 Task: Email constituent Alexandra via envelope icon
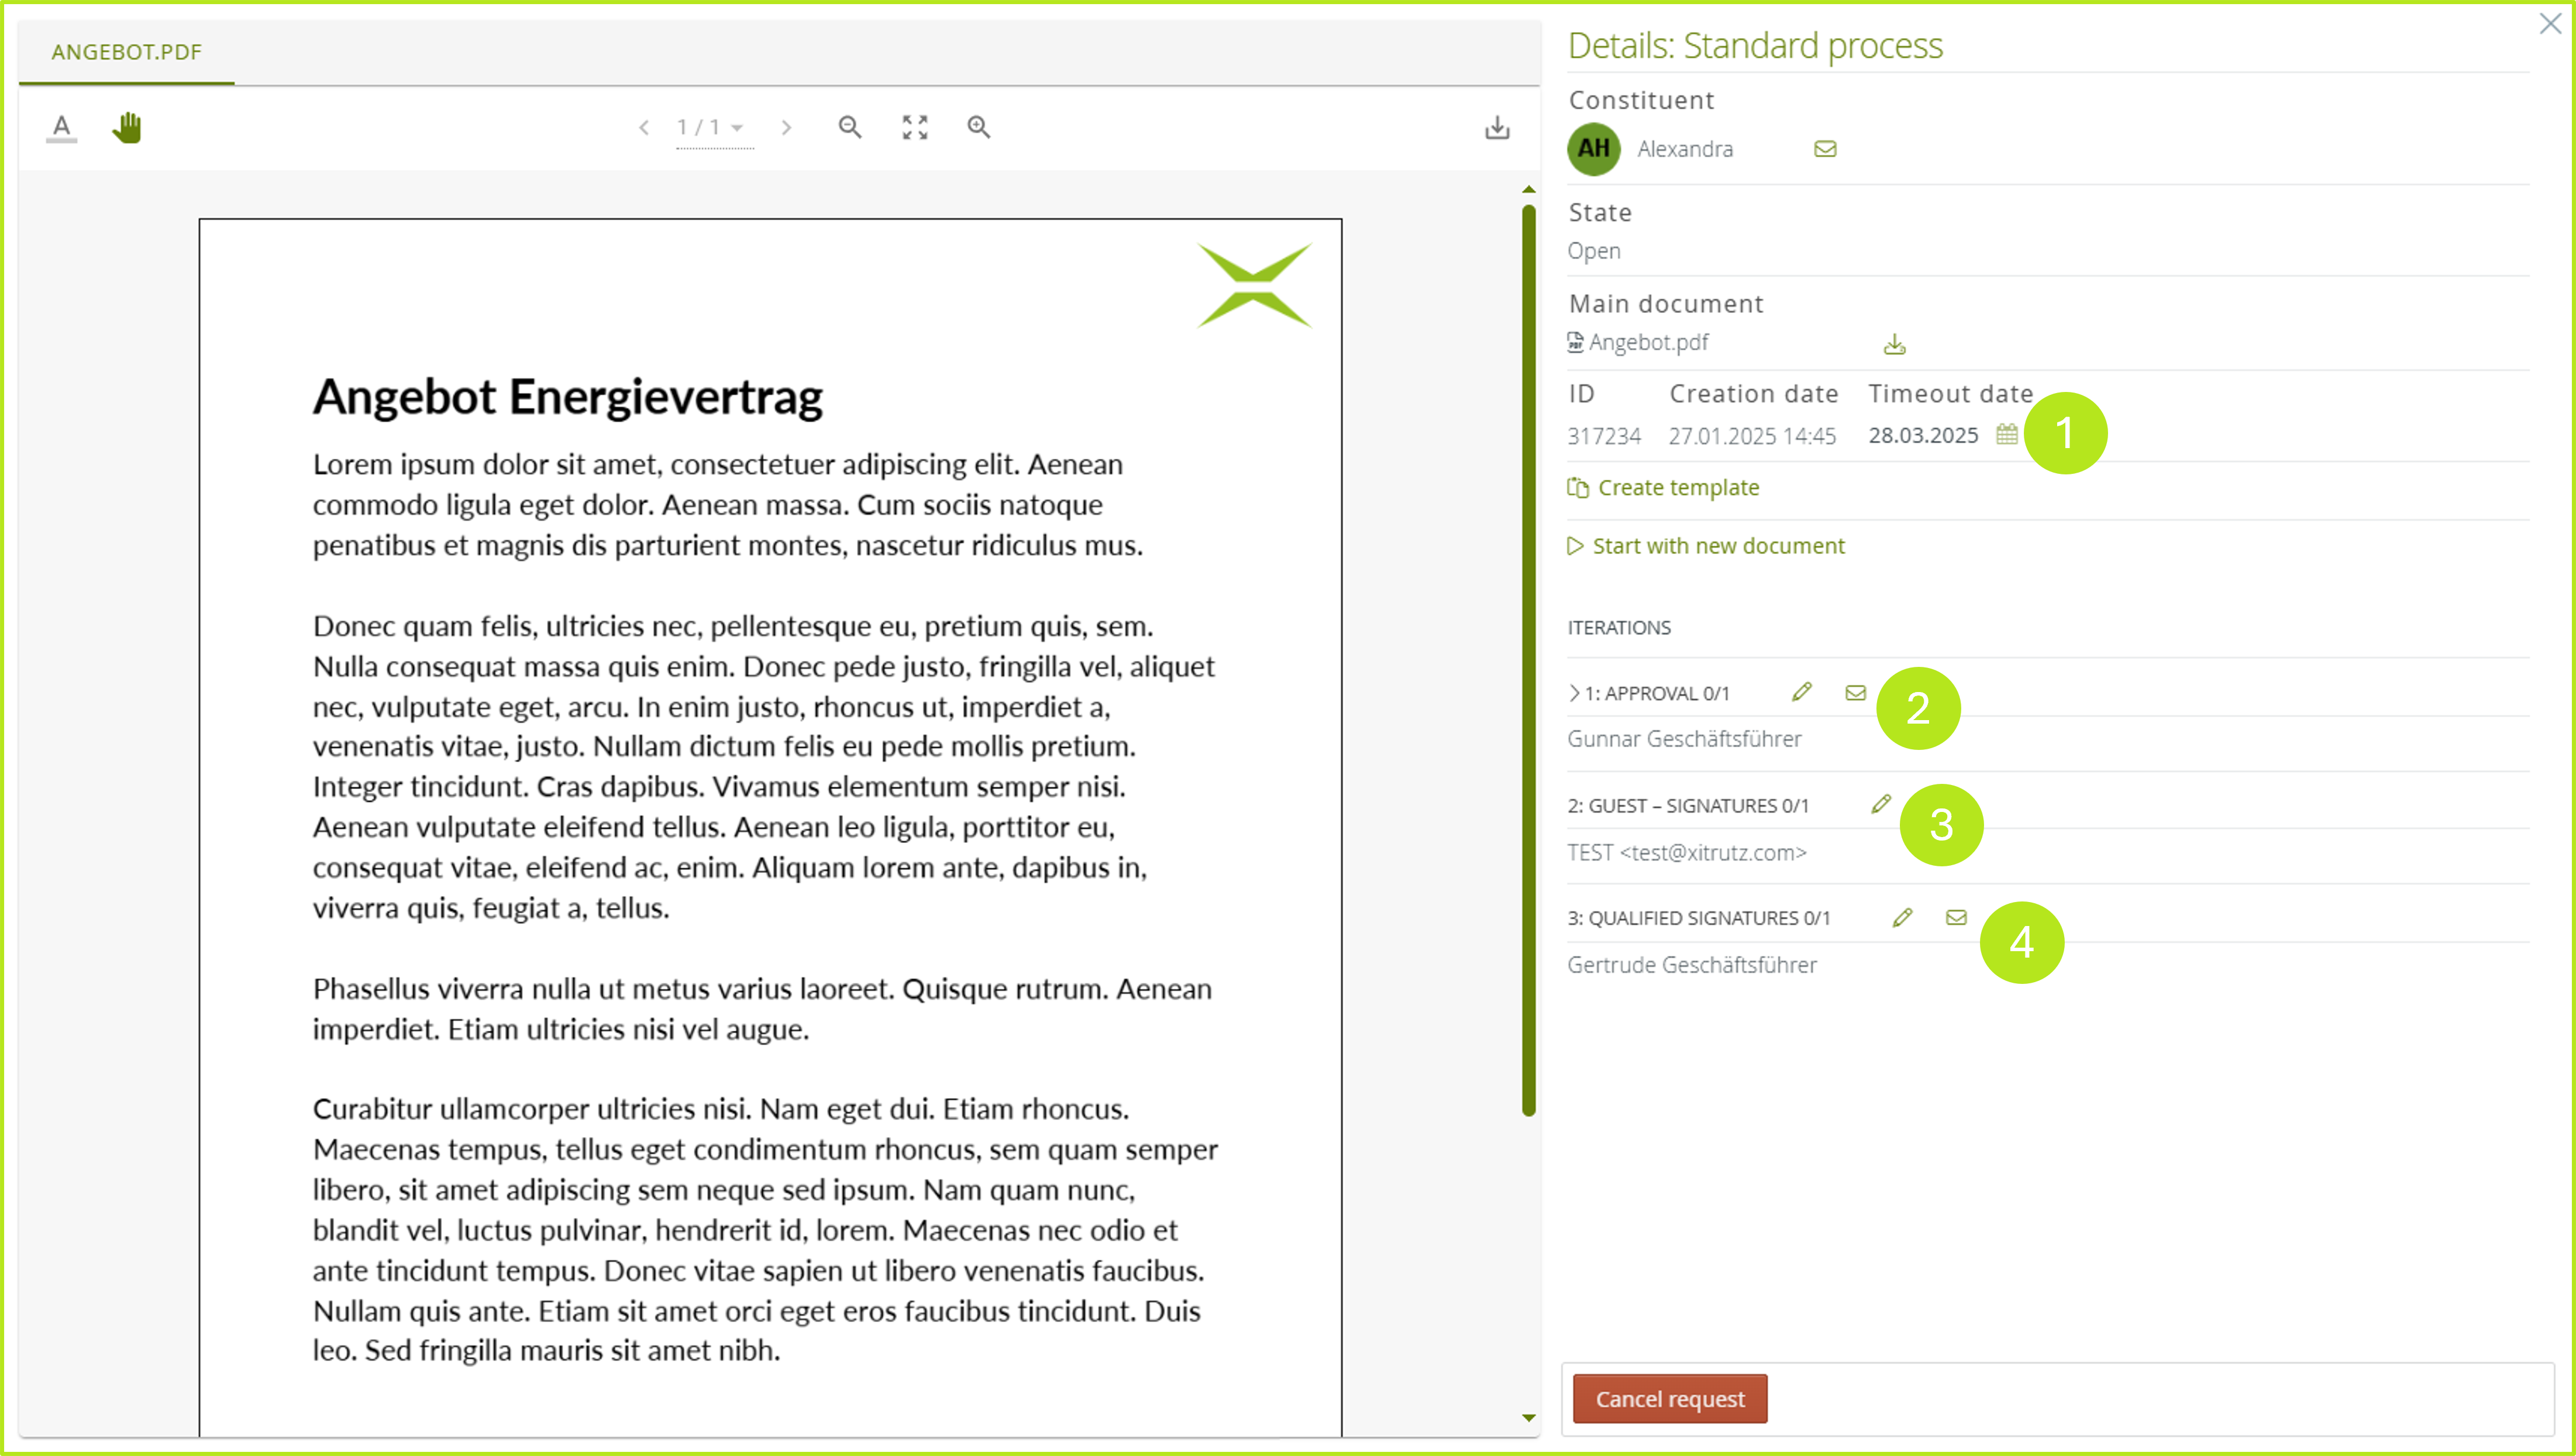(1825, 149)
